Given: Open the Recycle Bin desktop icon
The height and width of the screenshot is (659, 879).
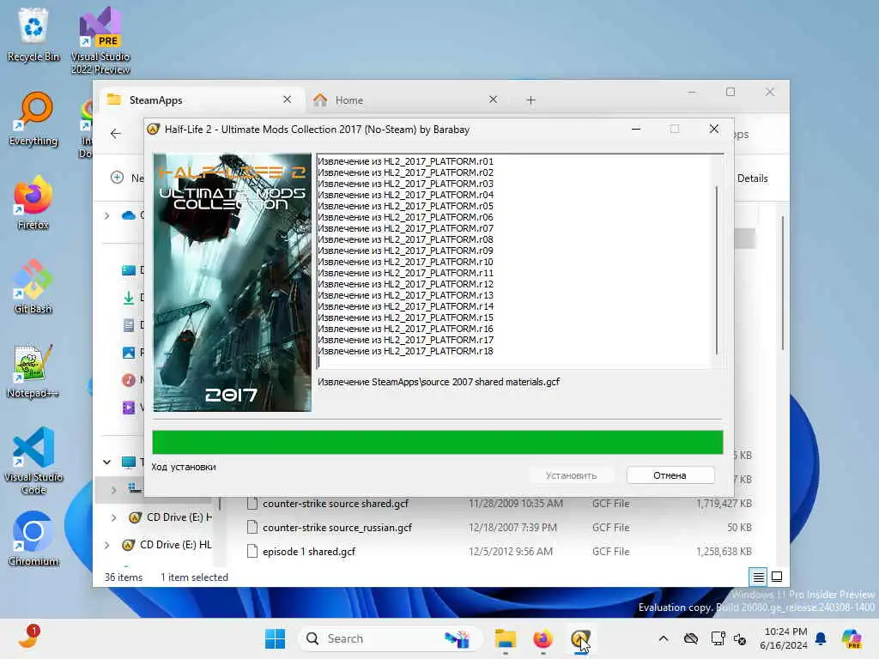Looking at the screenshot, I should point(33,34).
